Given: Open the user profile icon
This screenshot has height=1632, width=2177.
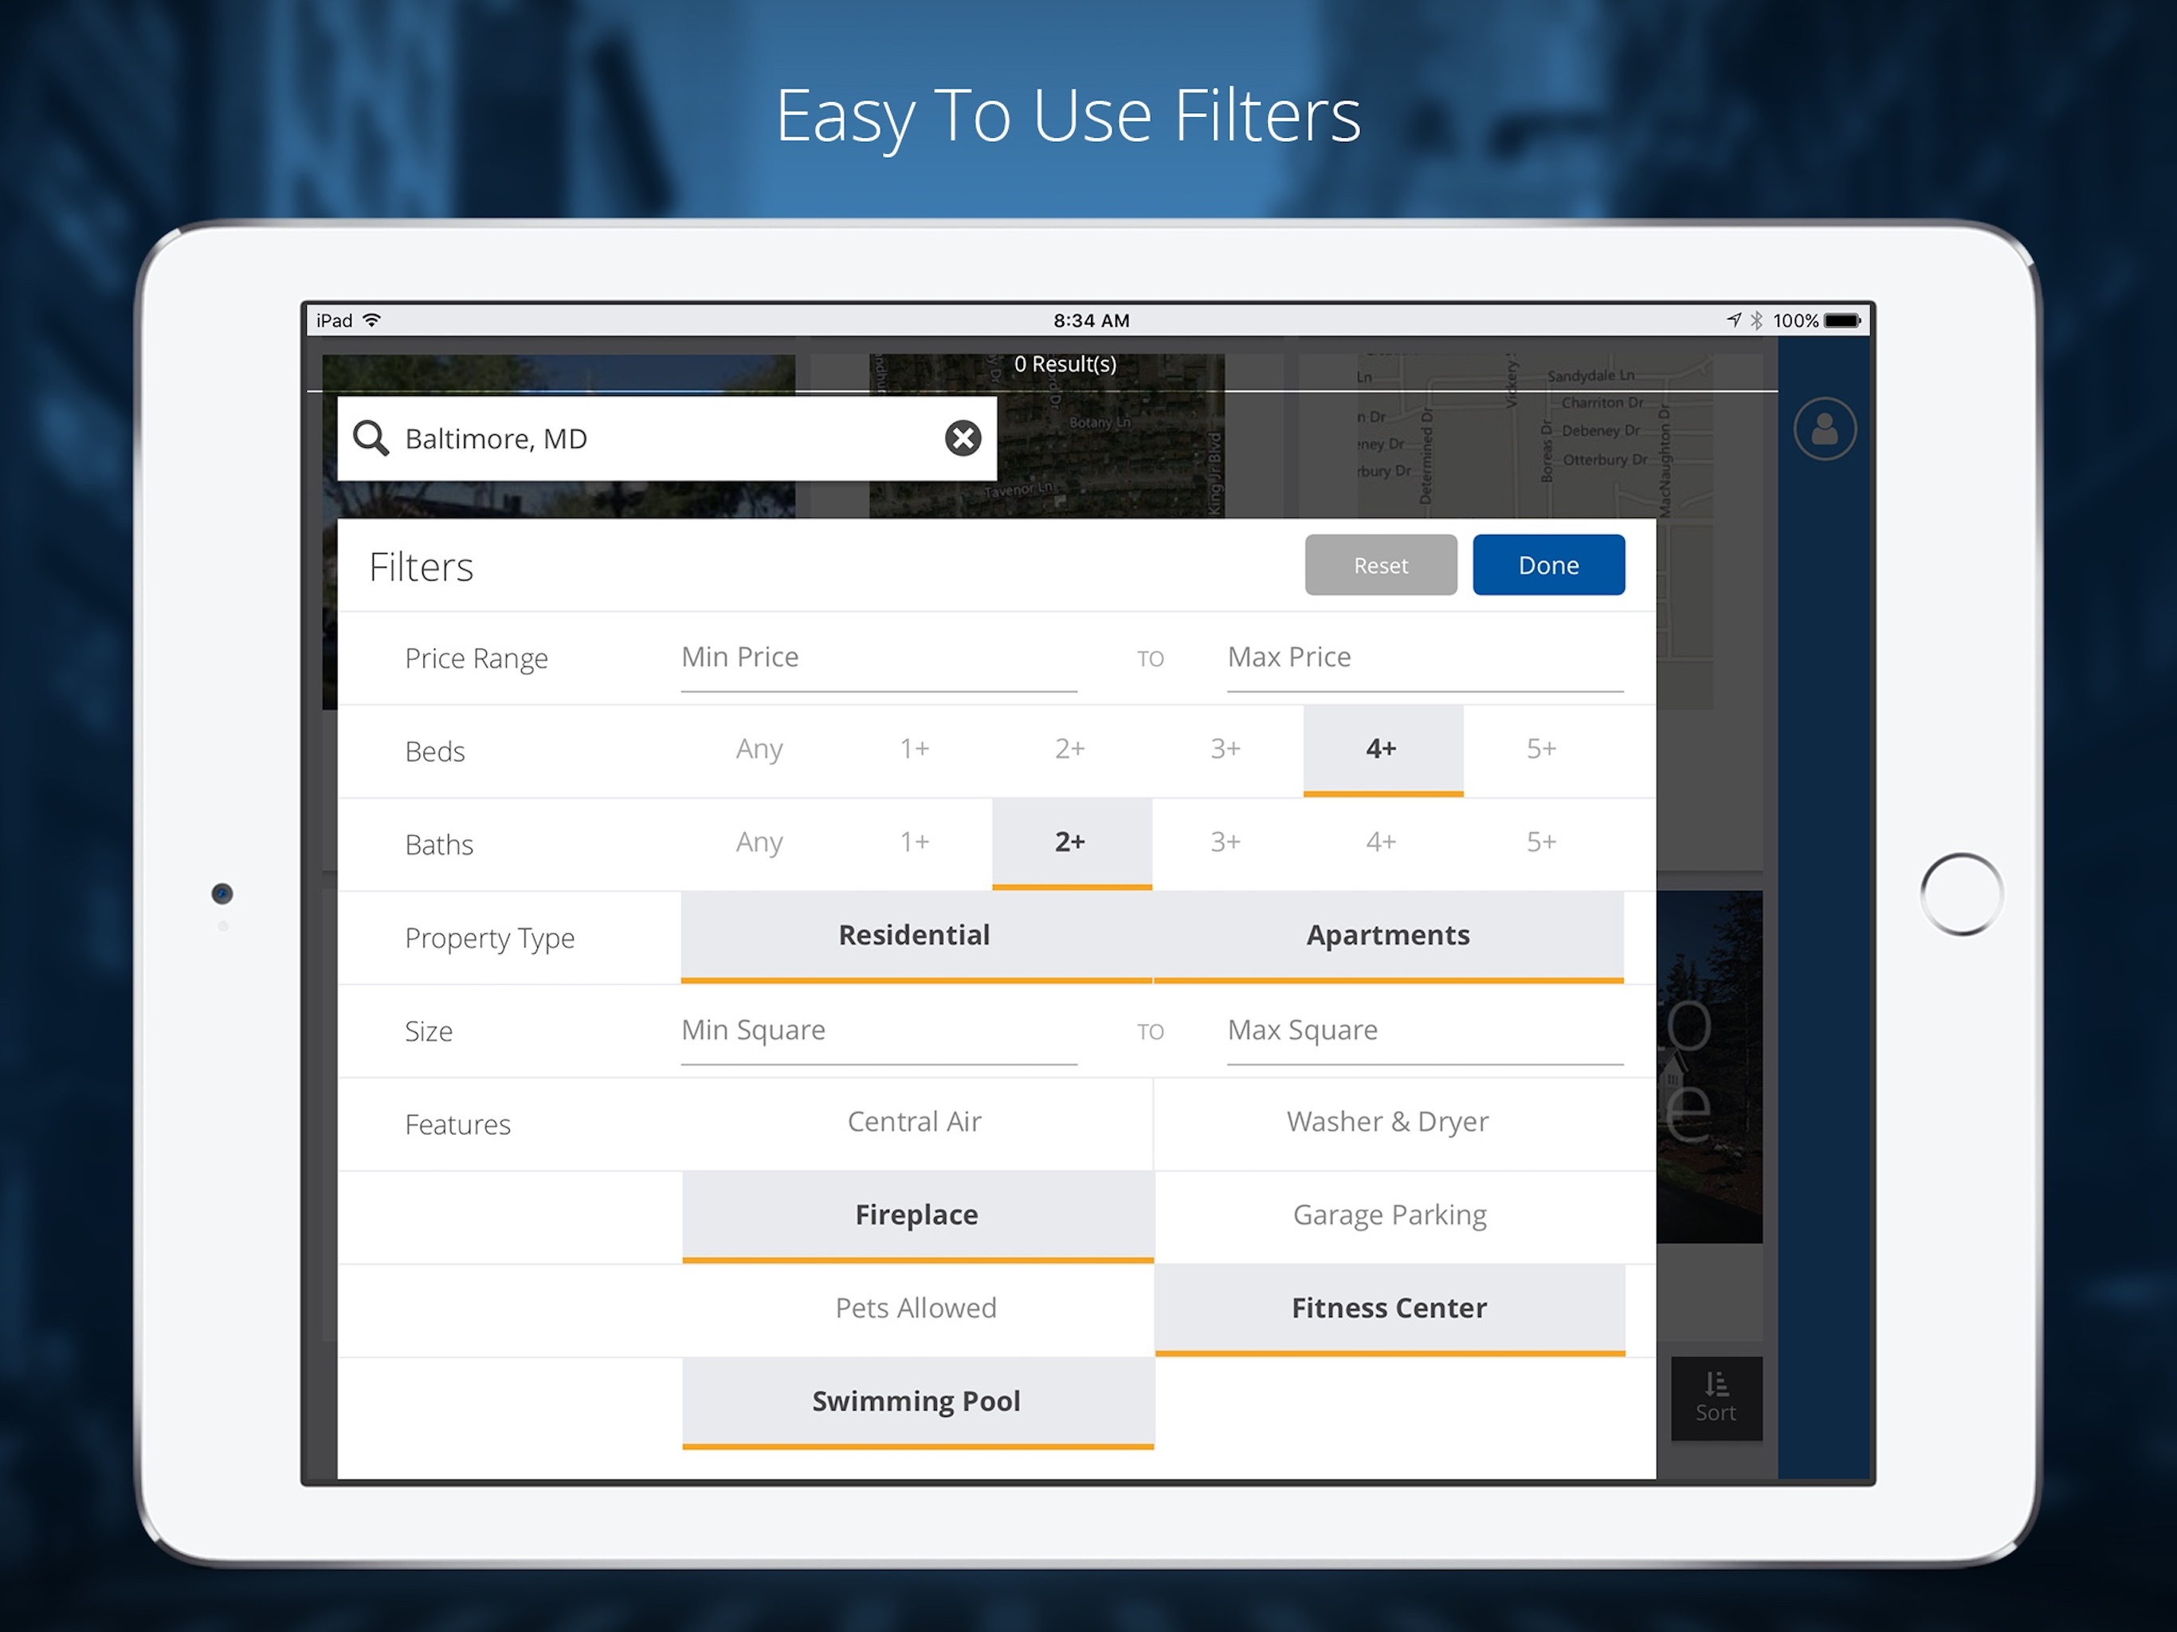Looking at the screenshot, I should click(x=1824, y=430).
